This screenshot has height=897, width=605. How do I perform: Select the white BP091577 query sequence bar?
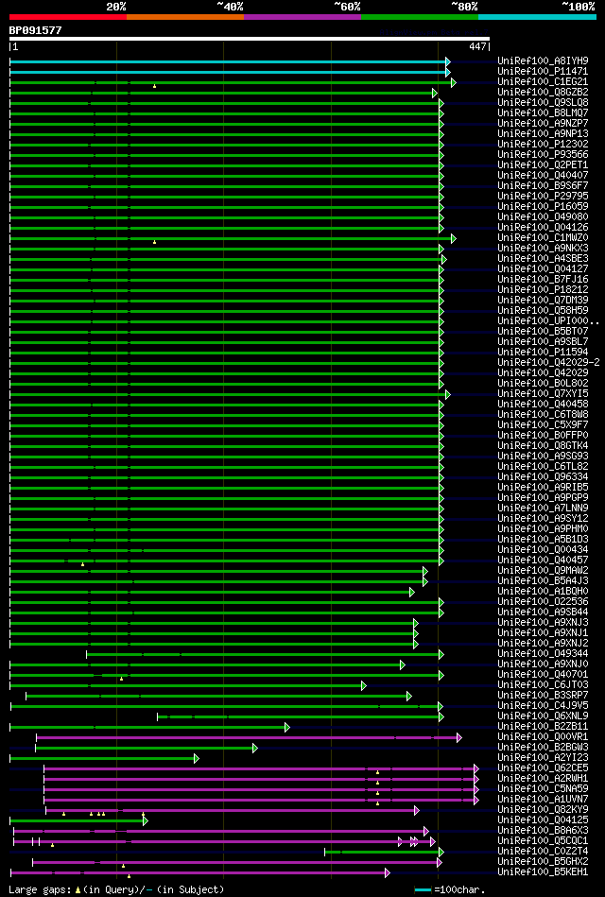(x=249, y=39)
